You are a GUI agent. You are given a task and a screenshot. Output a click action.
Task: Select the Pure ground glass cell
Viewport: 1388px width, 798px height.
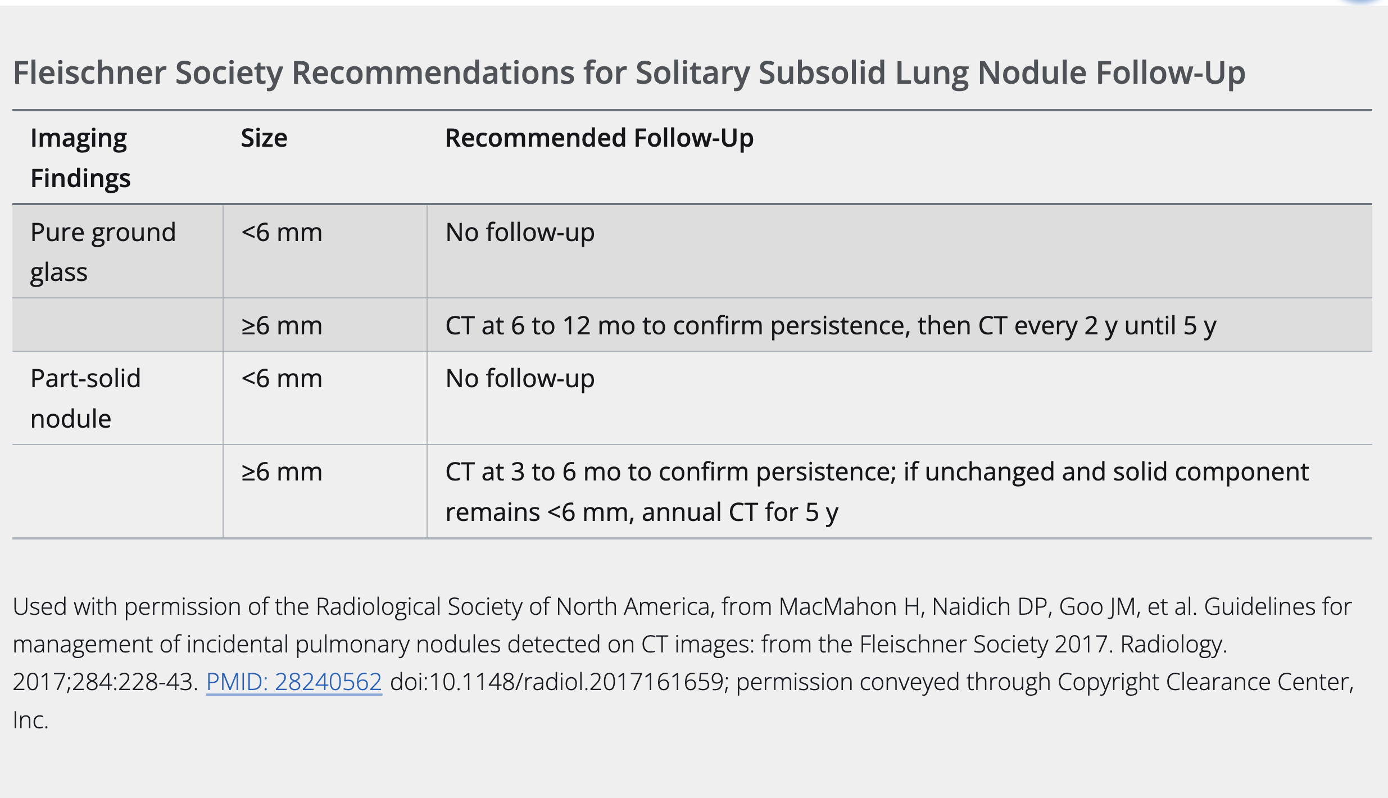pos(103,252)
